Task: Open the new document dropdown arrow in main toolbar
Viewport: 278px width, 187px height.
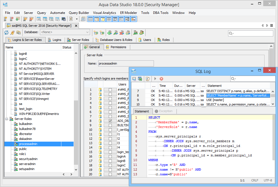Action: [77, 19]
